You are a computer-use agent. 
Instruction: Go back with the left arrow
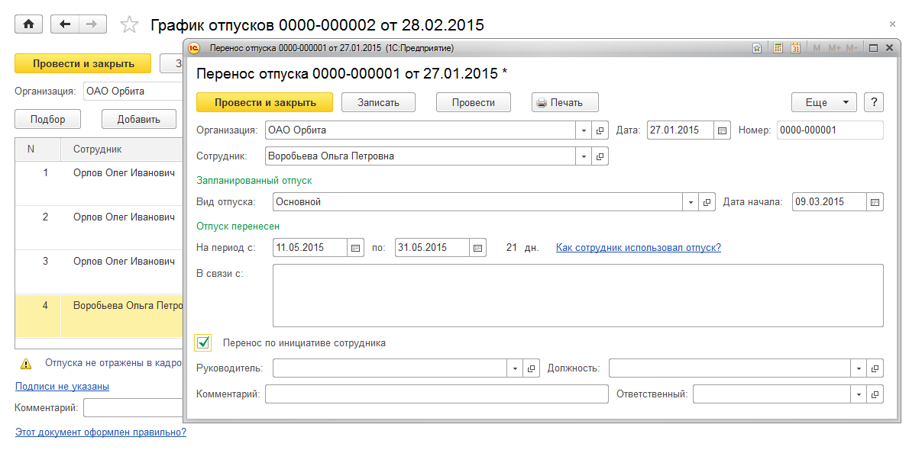65,24
